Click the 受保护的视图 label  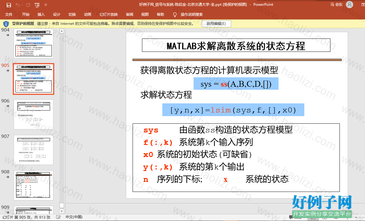(23, 24)
